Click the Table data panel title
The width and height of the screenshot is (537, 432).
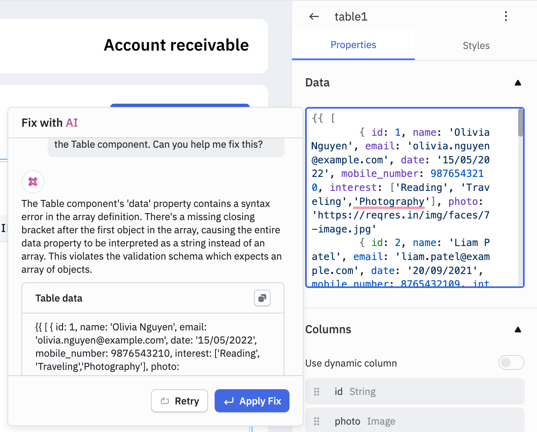[59, 298]
